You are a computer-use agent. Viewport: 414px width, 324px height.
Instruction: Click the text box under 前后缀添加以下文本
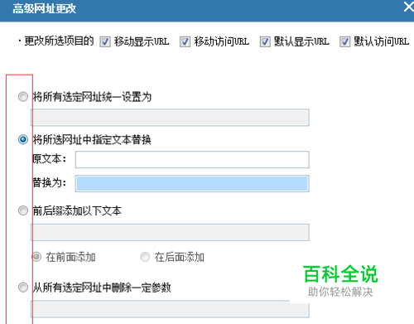click(x=170, y=232)
